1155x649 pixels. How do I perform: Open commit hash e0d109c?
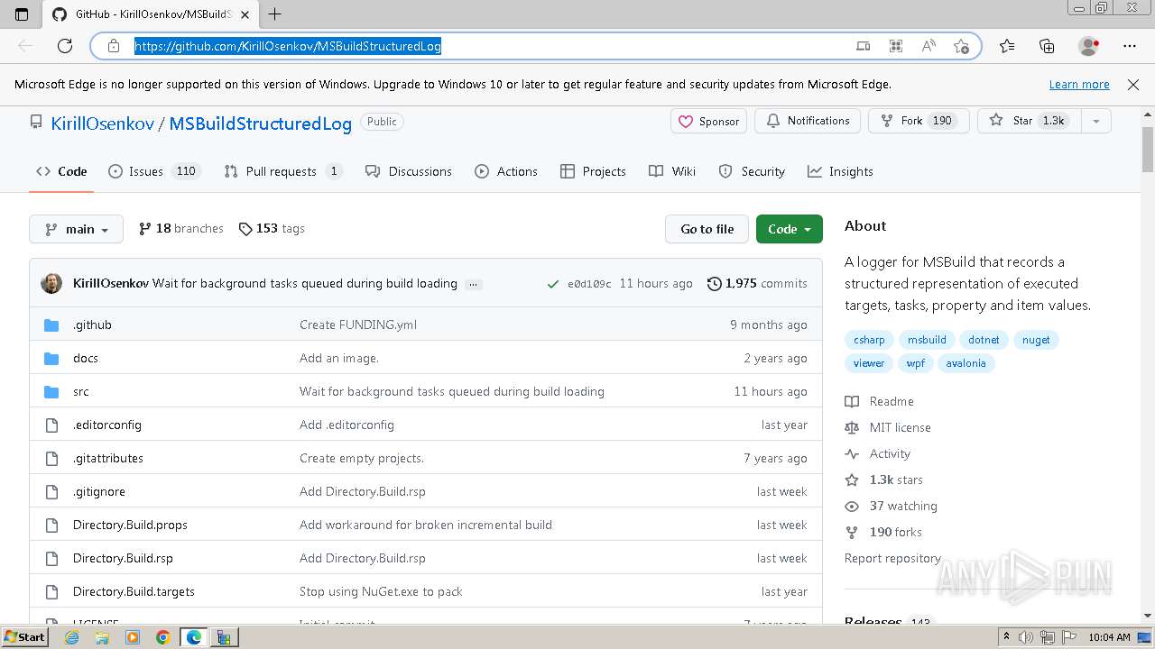(589, 284)
